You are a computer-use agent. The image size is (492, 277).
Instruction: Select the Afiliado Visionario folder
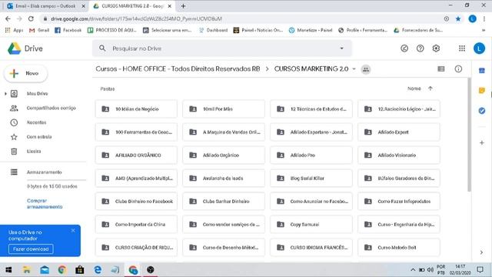click(399, 155)
